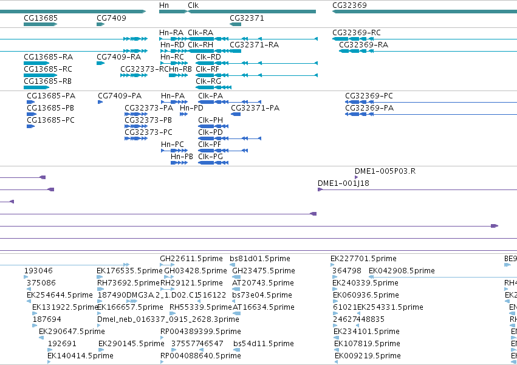Select the AT20743.5prime EST label
The height and width of the screenshot is (365, 517).
click(x=263, y=283)
